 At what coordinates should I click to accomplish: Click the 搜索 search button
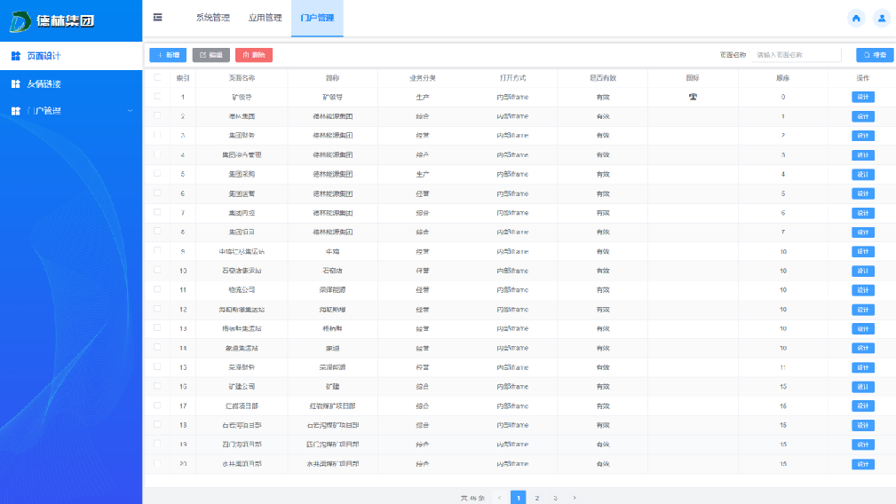point(875,55)
